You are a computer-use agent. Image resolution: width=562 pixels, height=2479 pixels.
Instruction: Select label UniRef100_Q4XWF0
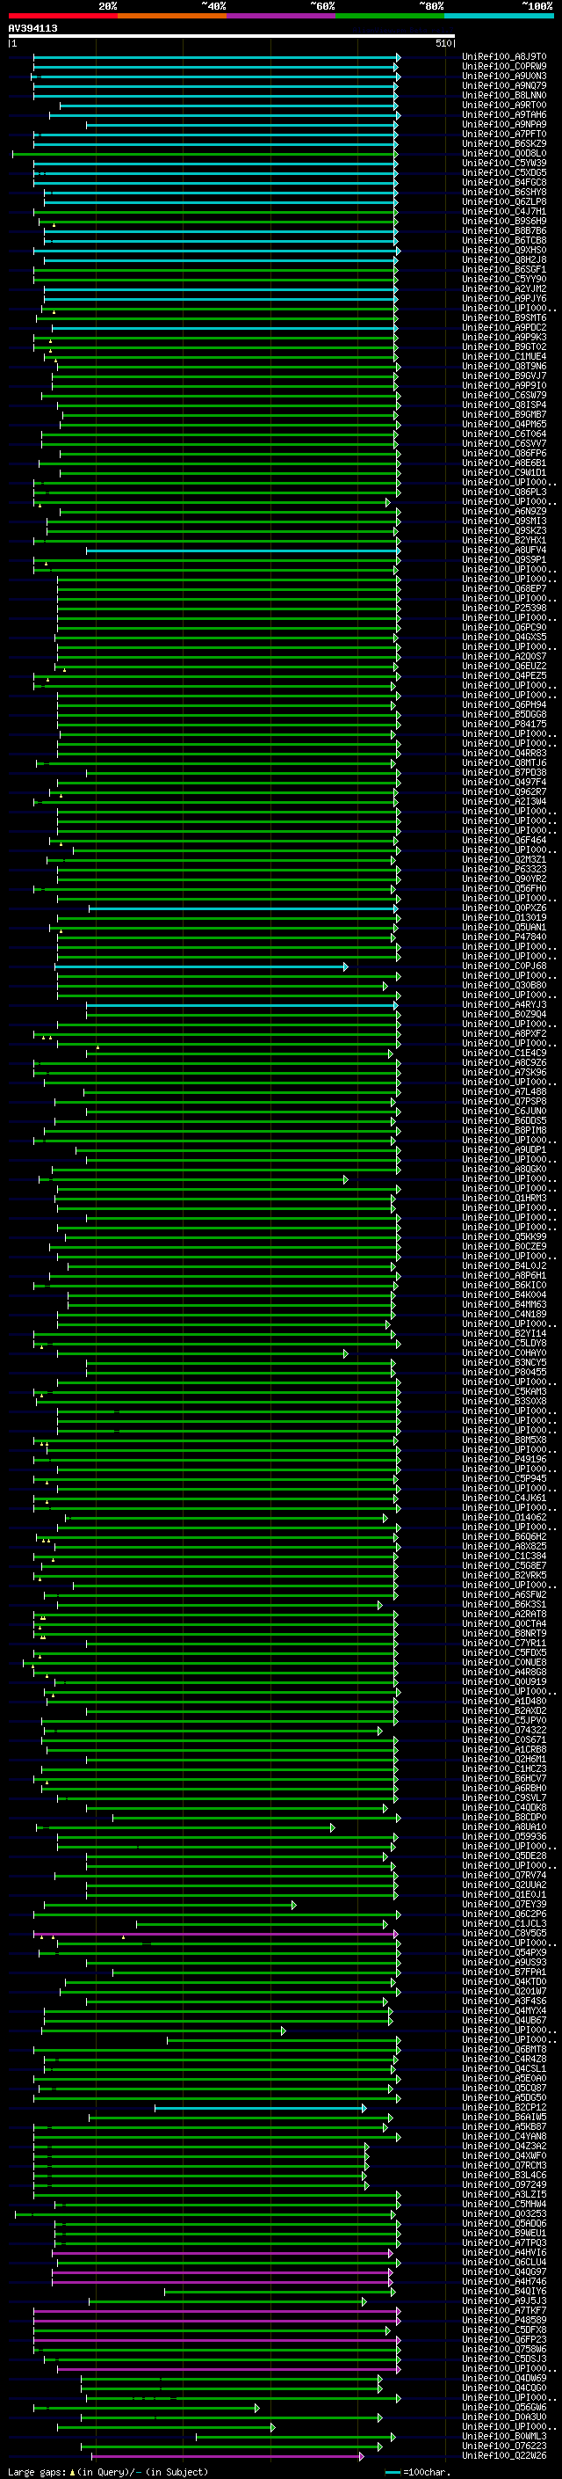(x=504, y=2155)
